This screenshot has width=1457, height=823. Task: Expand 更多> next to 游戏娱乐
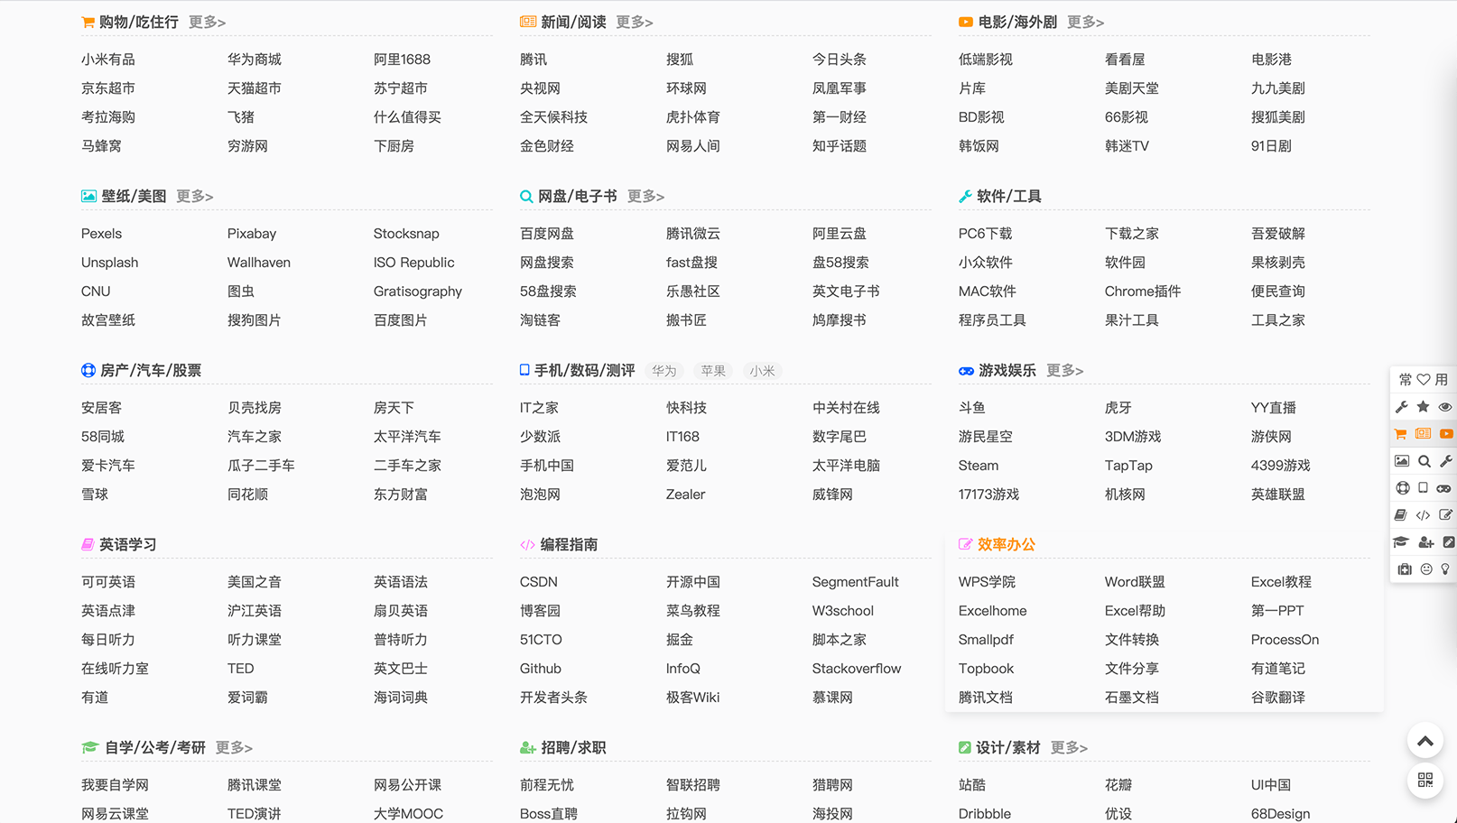coord(1064,370)
